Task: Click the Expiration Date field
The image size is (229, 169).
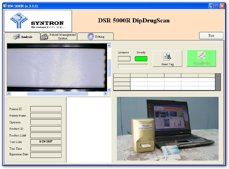Action: coord(46,155)
